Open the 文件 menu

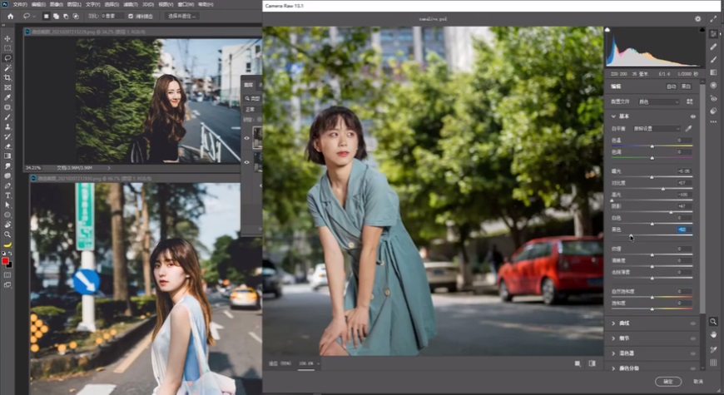coord(20,4)
